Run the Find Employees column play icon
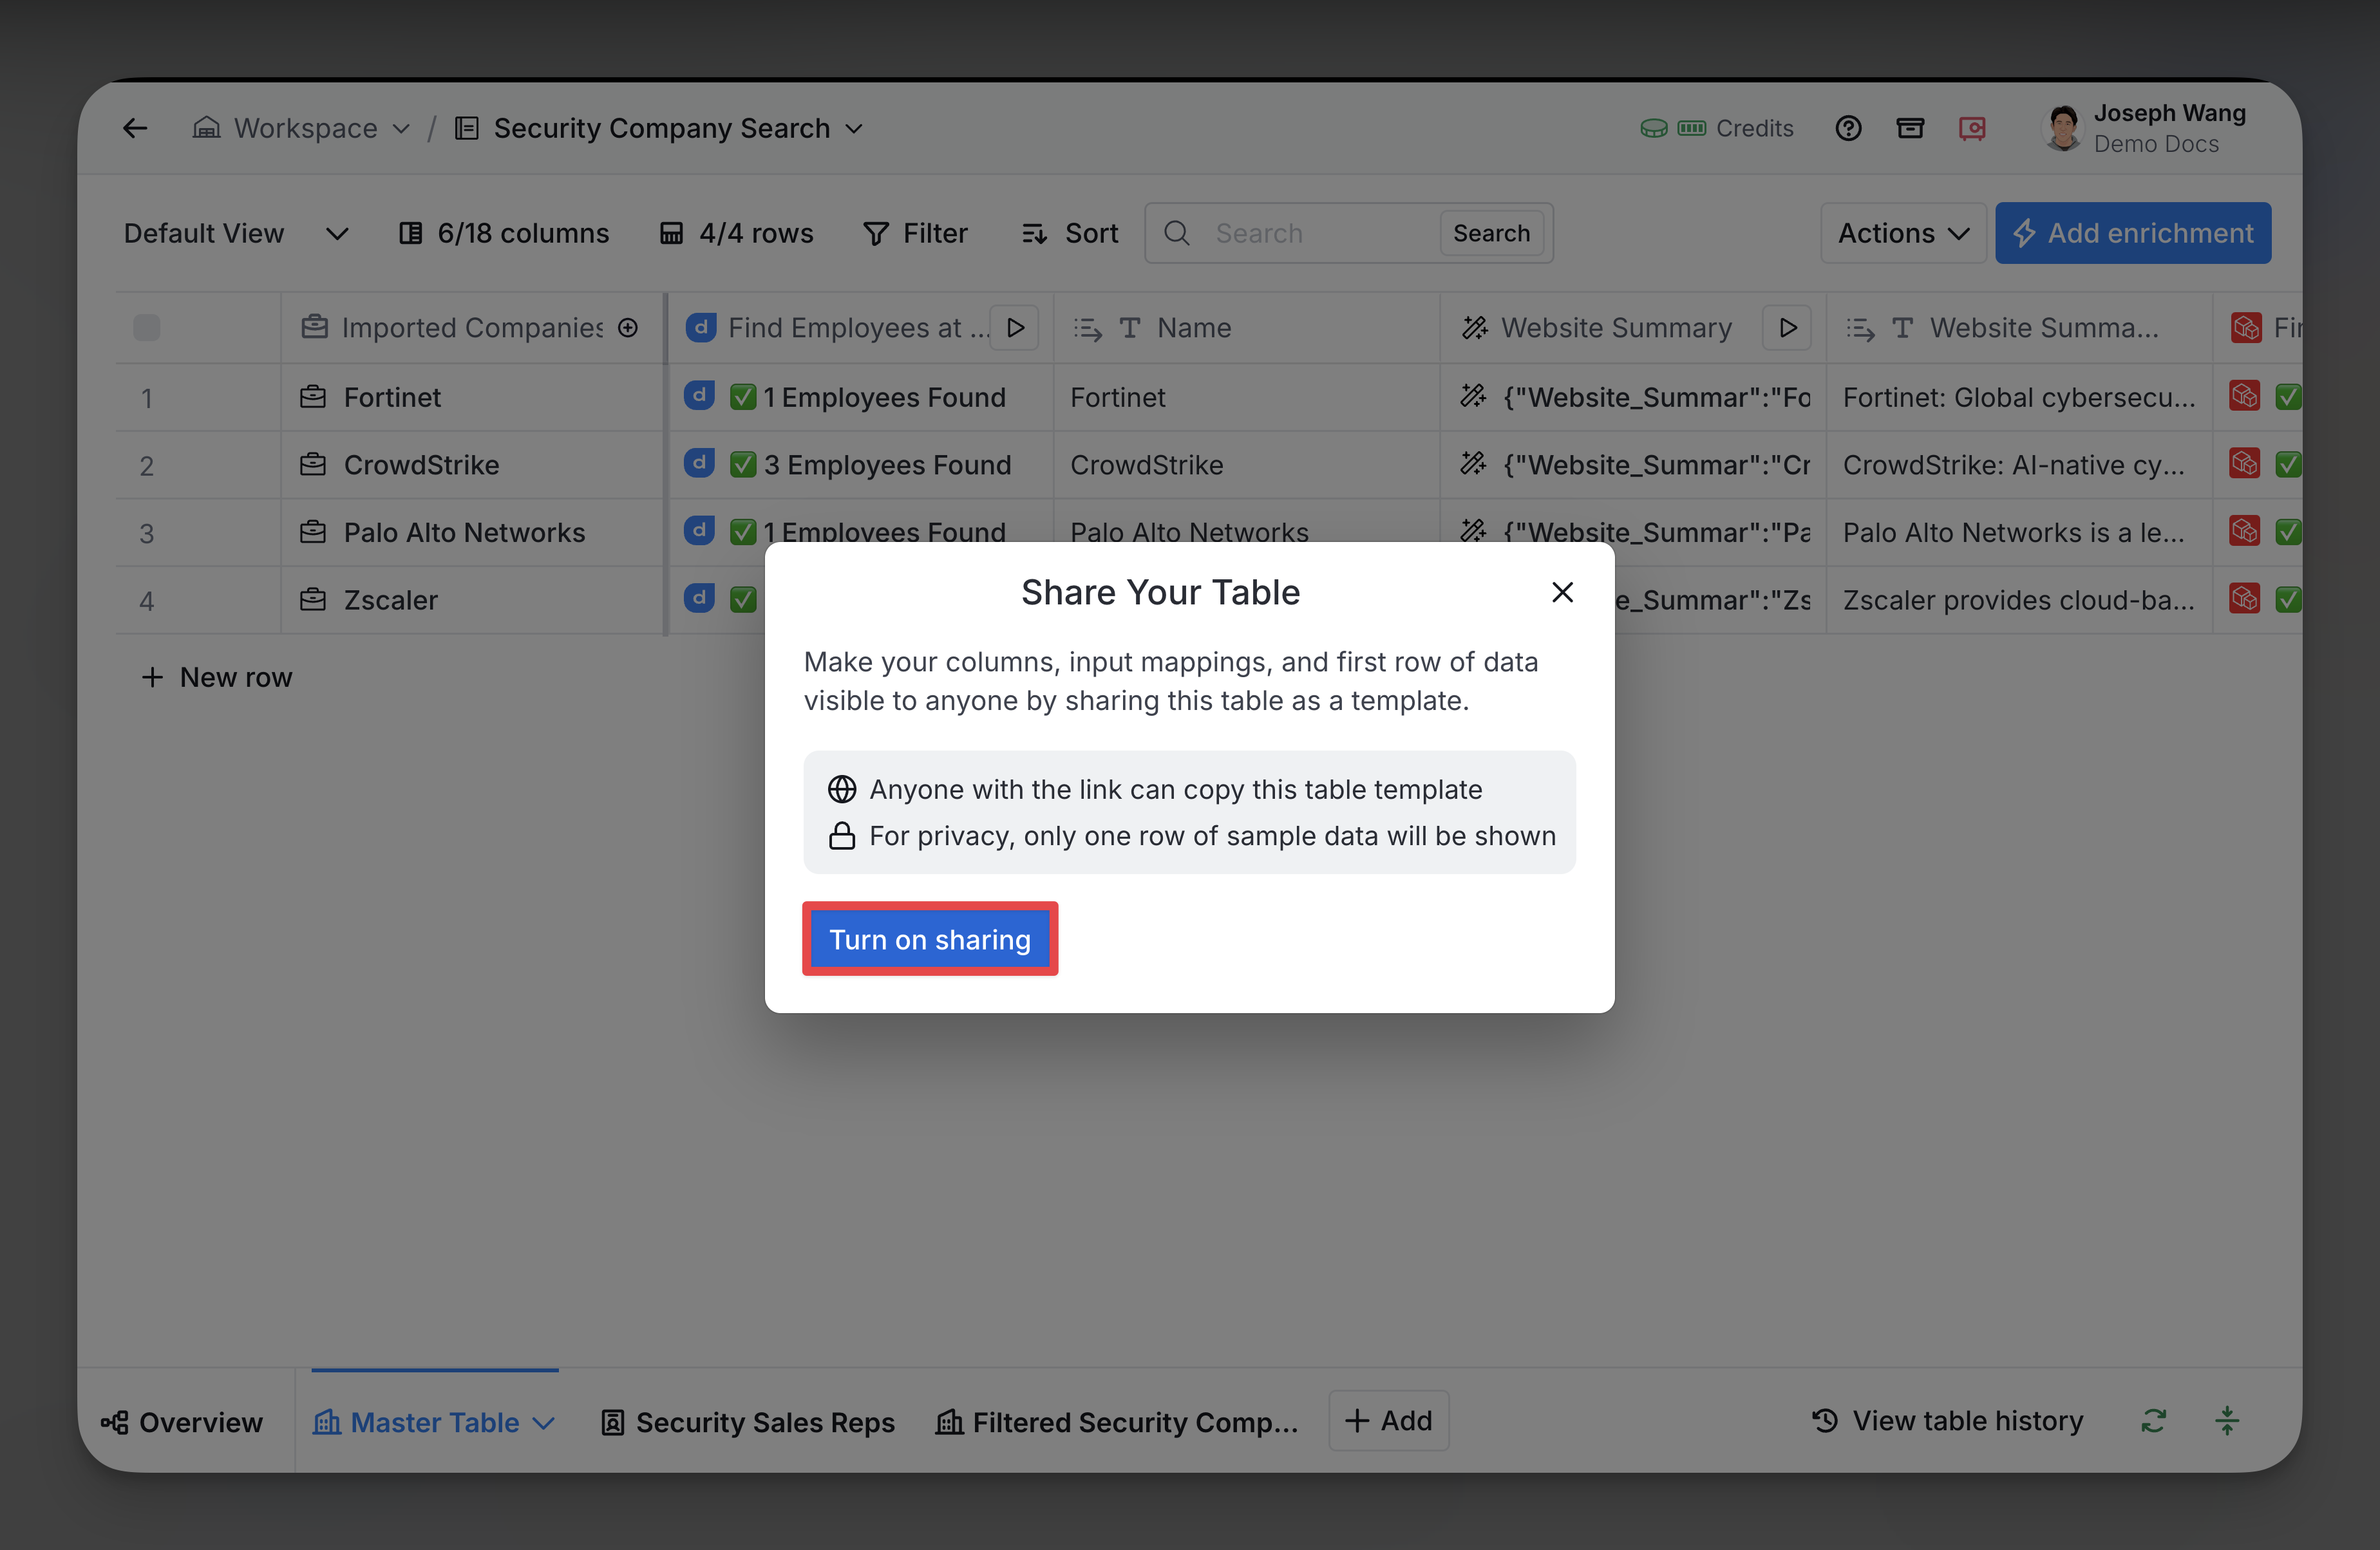2380x1550 pixels. (x=1015, y=328)
